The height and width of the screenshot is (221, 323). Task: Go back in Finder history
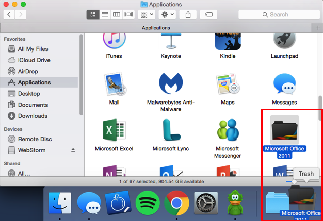(9, 14)
